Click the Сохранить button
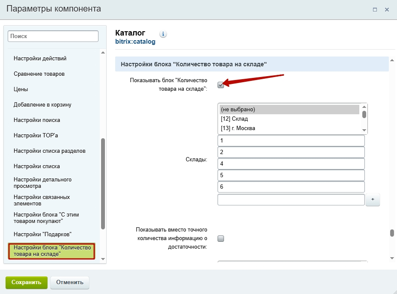The height and width of the screenshot is (294, 397). click(26, 282)
